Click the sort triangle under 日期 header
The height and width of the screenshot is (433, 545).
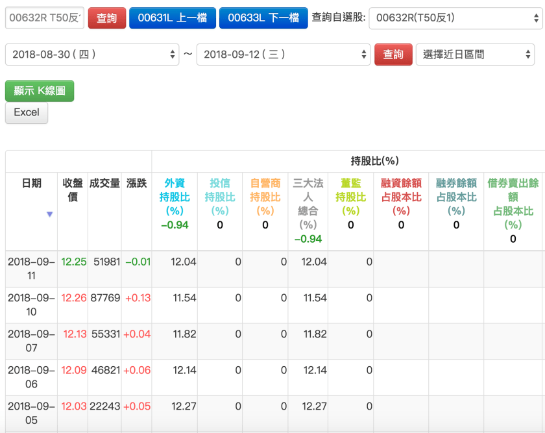[50, 215]
